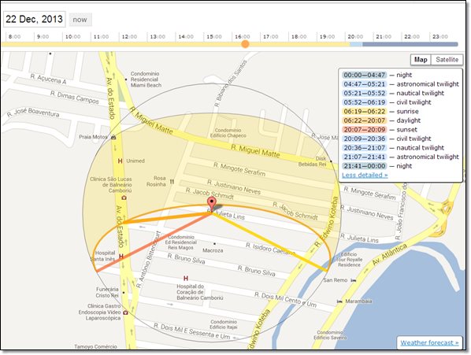The image size is (471, 355).
Task: Select 20:00 on the time scale
Action: 355,37
